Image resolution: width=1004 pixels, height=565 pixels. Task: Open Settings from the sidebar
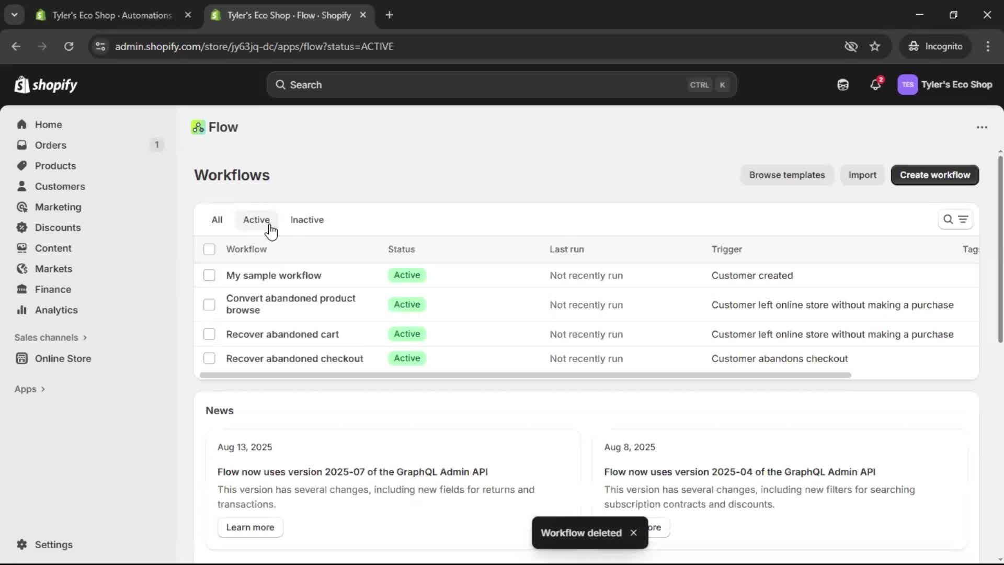click(x=52, y=545)
